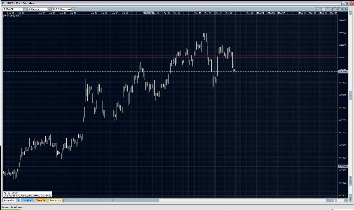The width and height of the screenshot is (354, 210).
Task: Click the horizontal scrollbar right arrow
Action: point(328,200)
